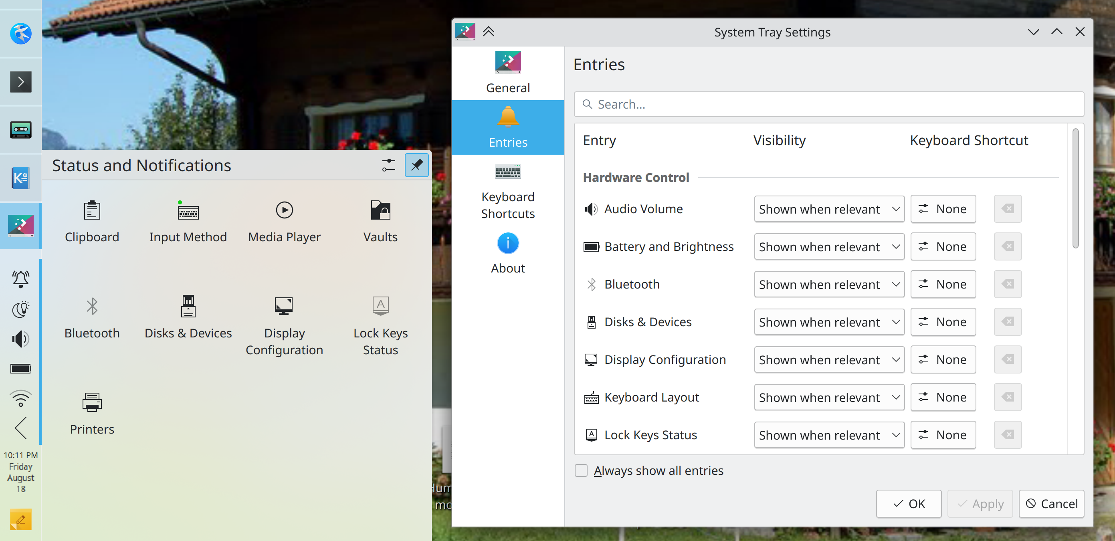Viewport: 1115px width, 541px height.
Task: Enable Always show all entries
Action: pyautogui.click(x=581, y=470)
